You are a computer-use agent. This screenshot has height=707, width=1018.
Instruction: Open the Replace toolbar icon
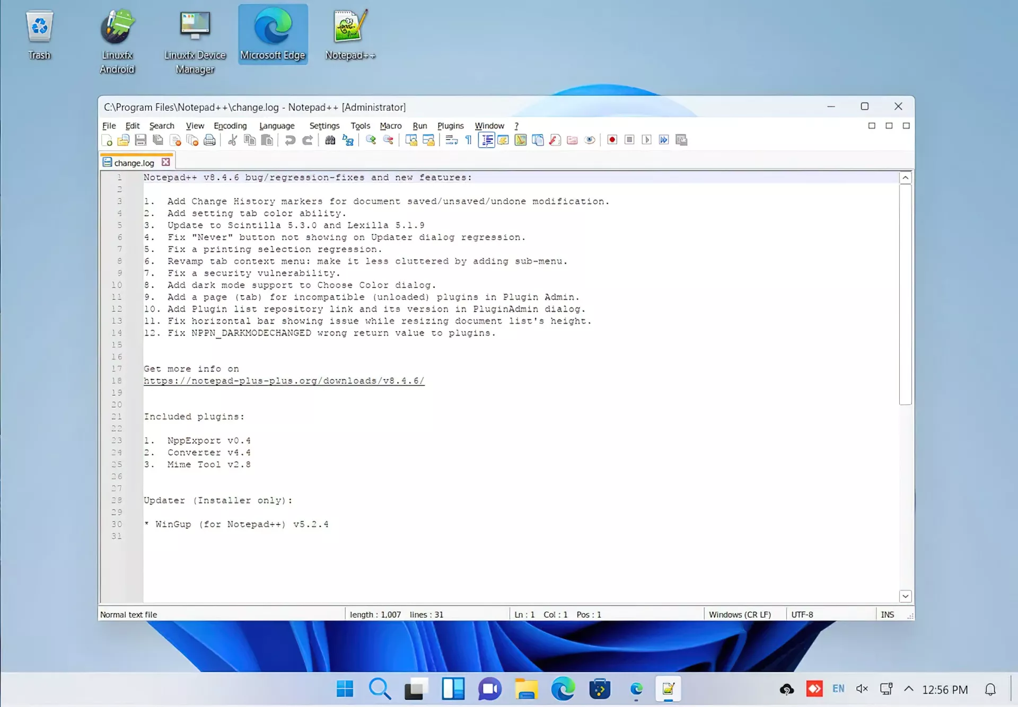[x=348, y=140]
